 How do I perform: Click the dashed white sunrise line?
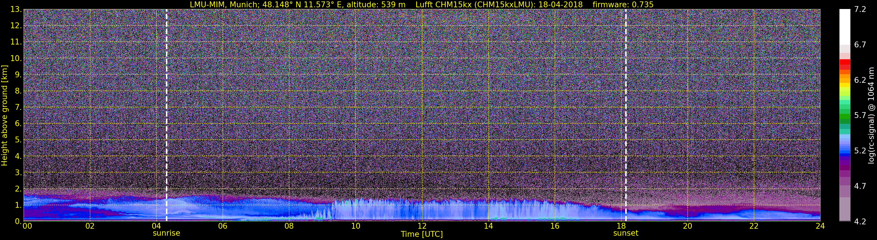[166, 115]
